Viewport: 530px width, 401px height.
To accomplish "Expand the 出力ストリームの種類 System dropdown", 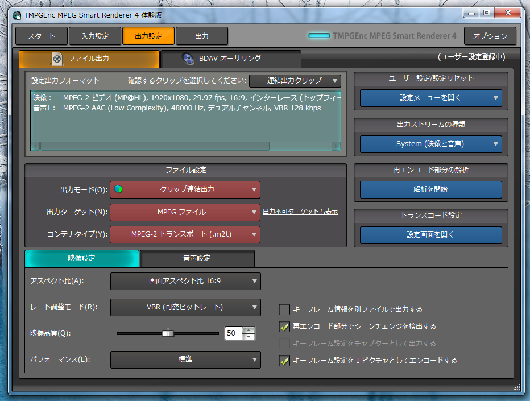I will coord(430,144).
